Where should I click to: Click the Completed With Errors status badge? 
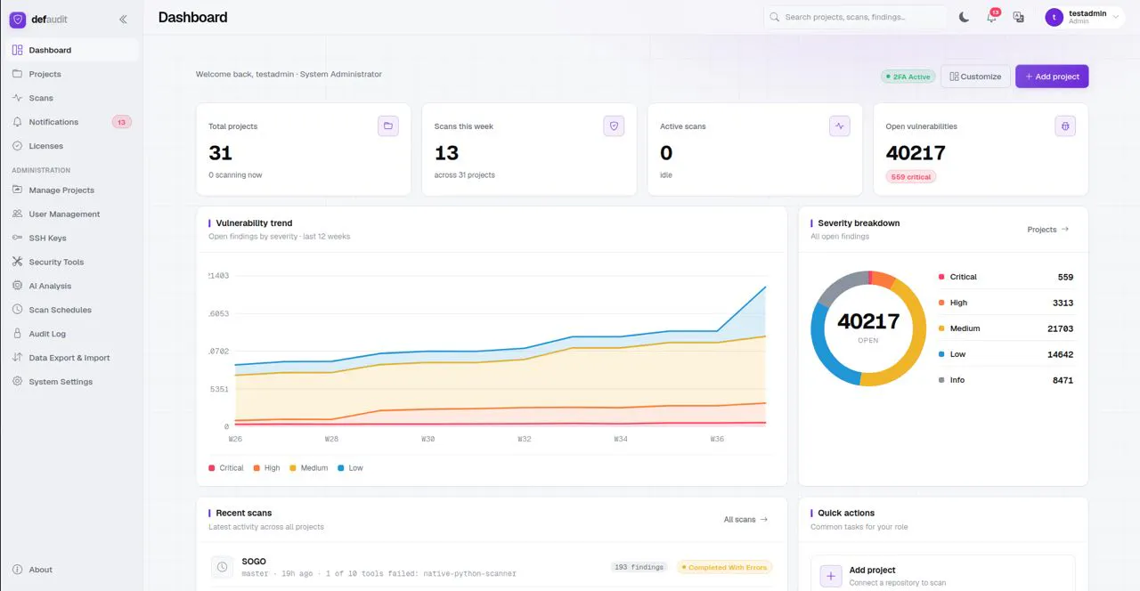(724, 567)
